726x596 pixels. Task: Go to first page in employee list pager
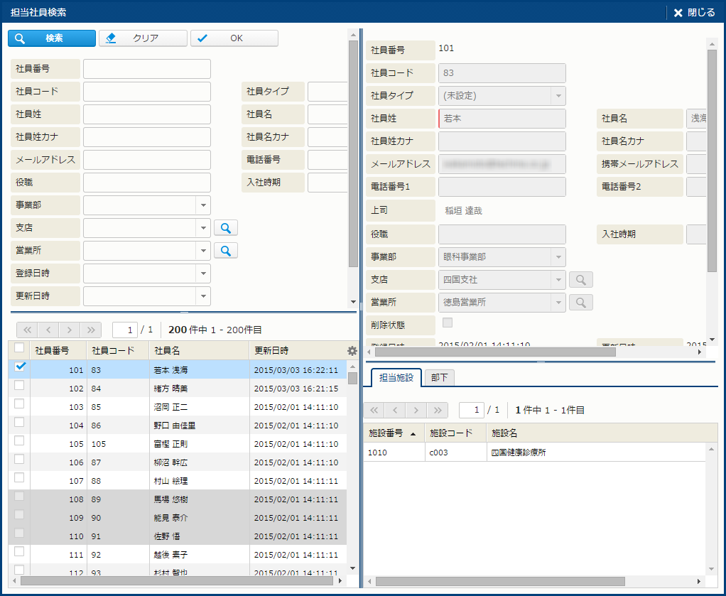pyautogui.click(x=27, y=330)
